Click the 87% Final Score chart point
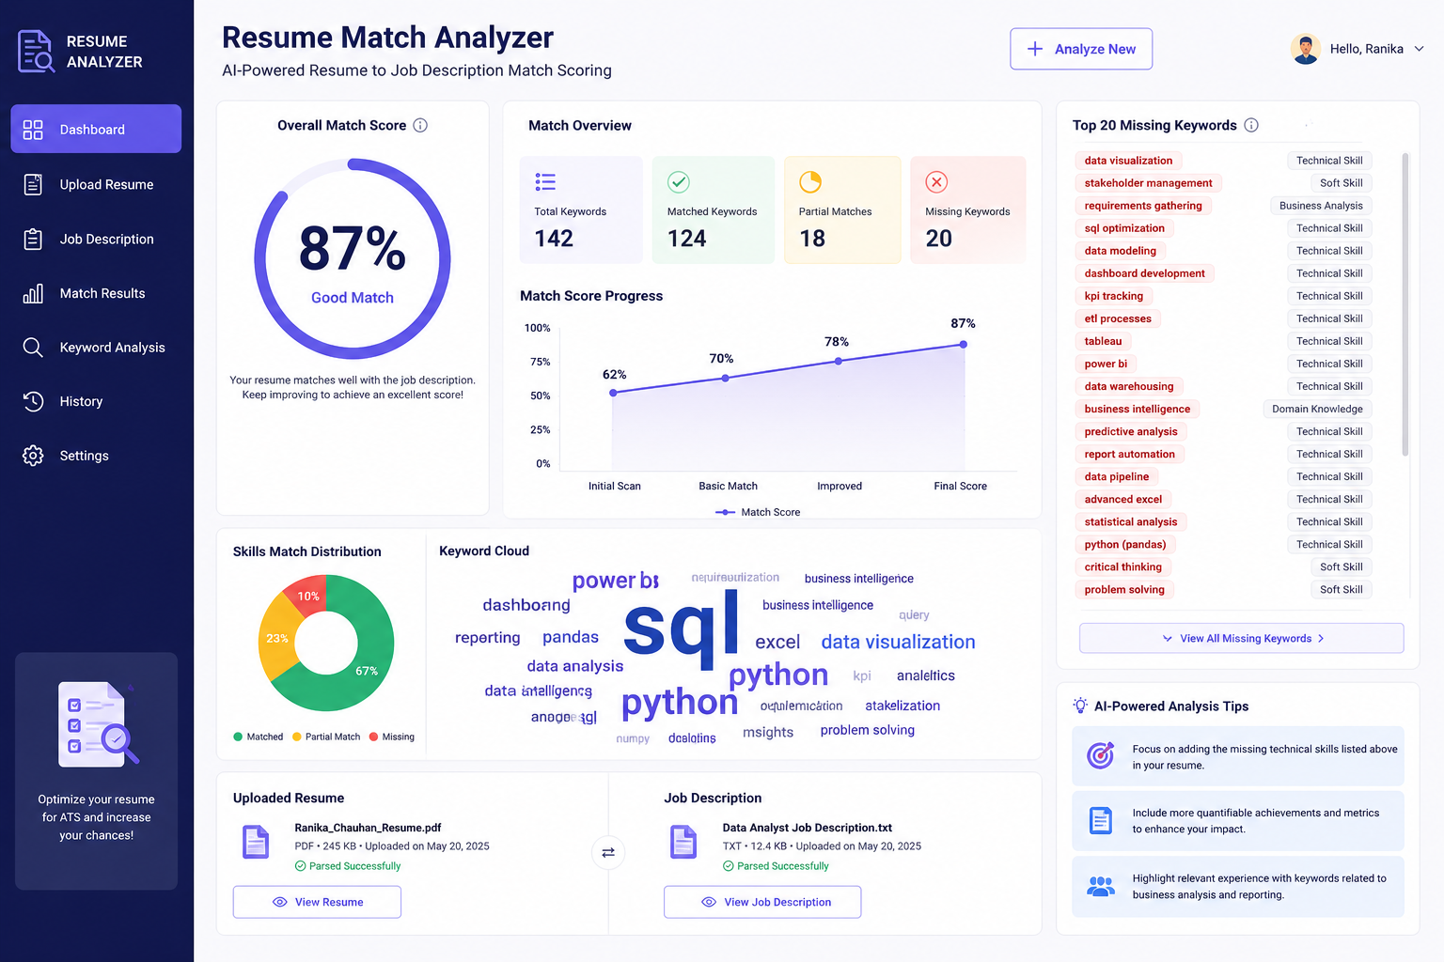Image resolution: width=1444 pixels, height=962 pixels. click(x=963, y=345)
